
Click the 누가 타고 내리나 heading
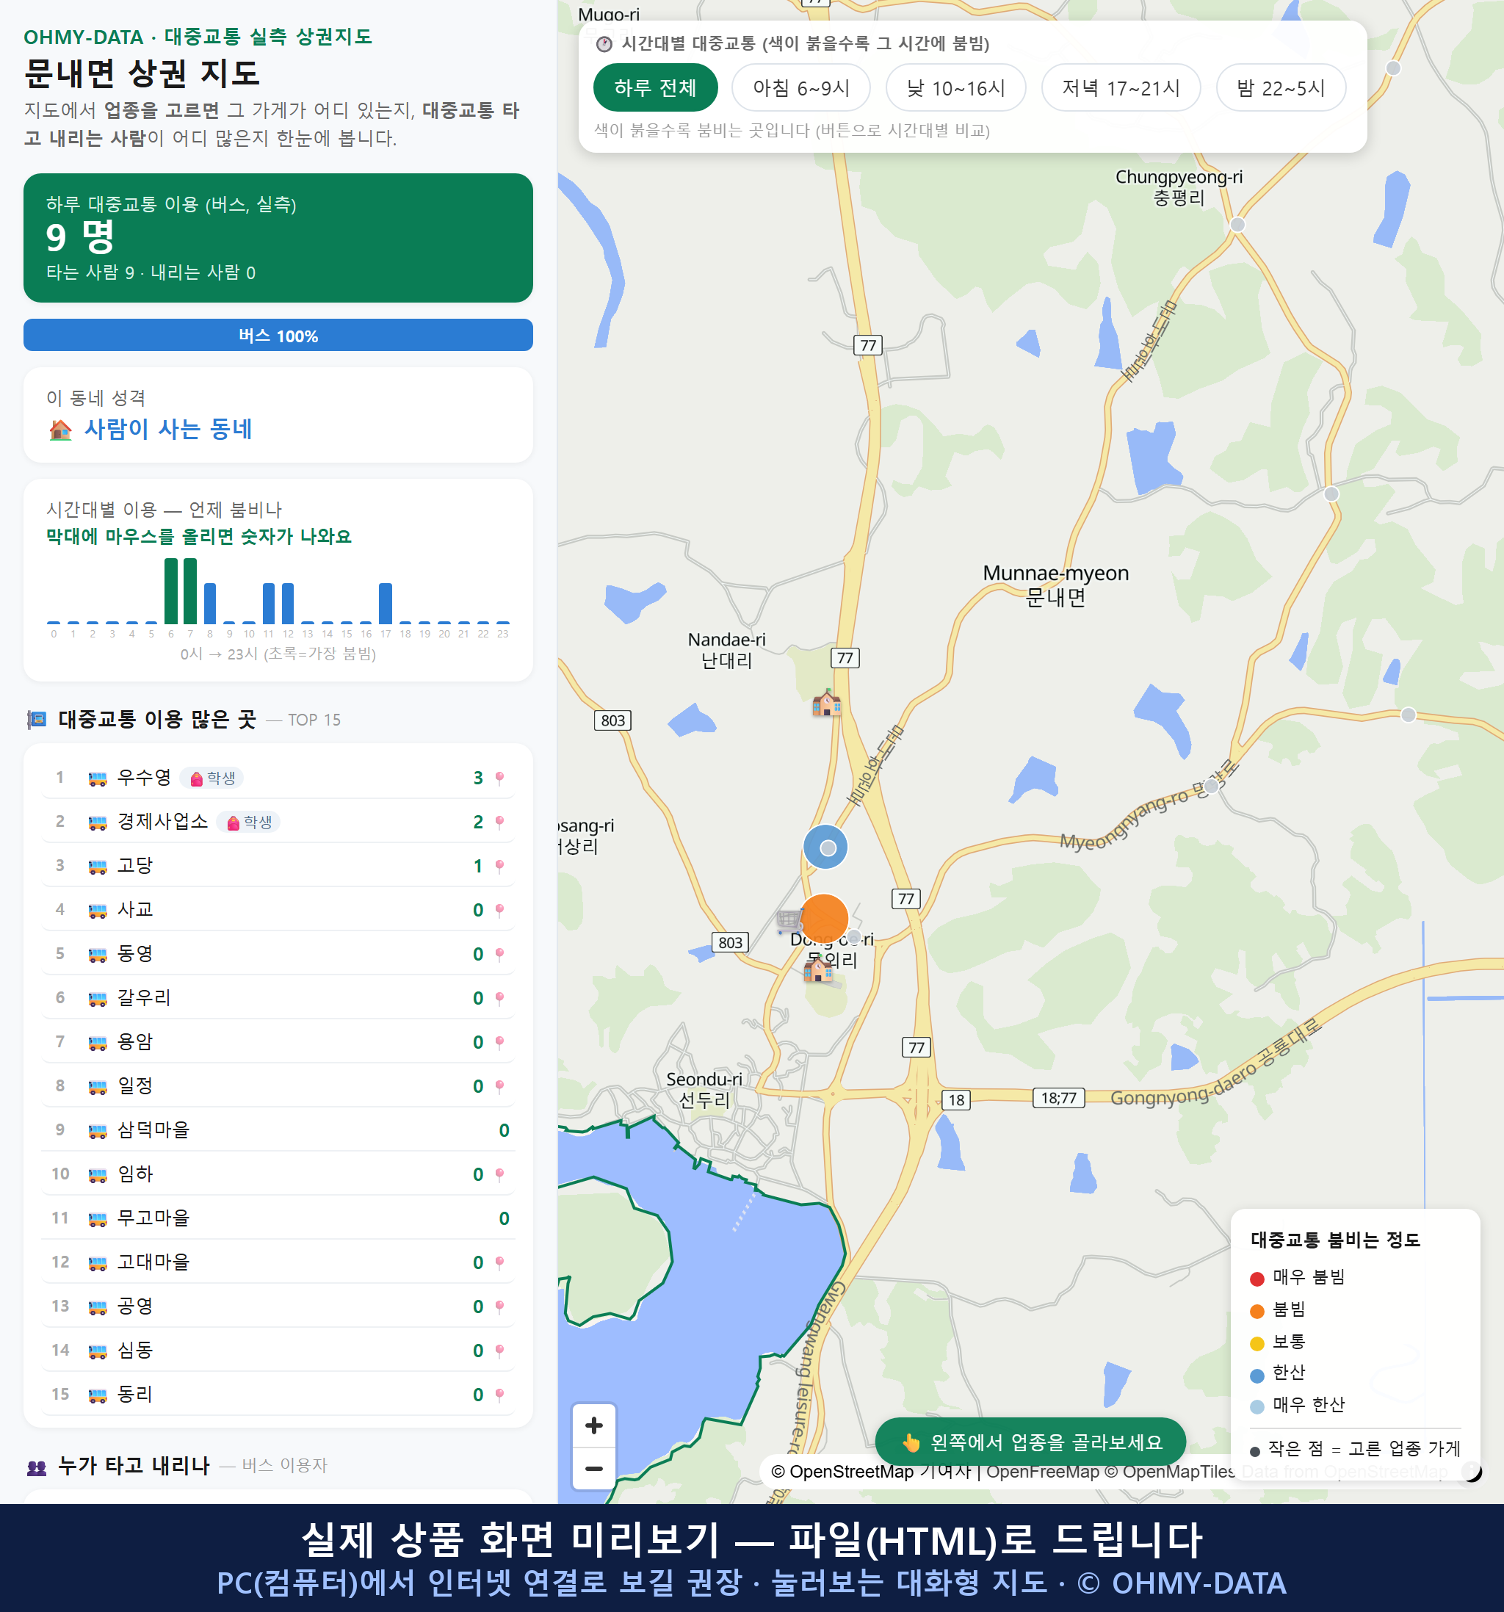[134, 1465]
